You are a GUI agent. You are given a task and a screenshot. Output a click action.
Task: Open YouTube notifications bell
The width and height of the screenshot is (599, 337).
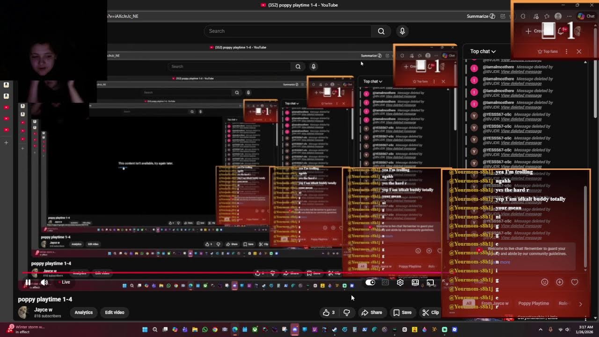[x=561, y=31]
